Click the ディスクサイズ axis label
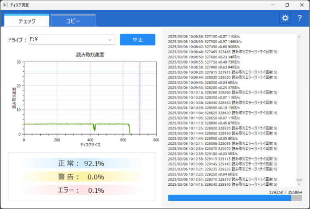Viewport: 310px width, 209px height. pos(90,145)
